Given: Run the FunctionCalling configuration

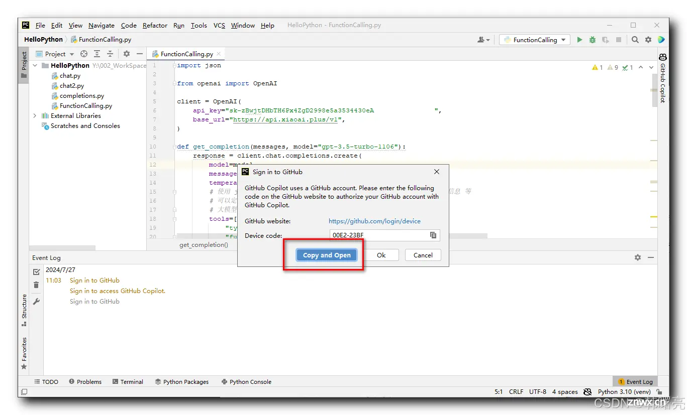Looking at the screenshot, I should point(579,40).
